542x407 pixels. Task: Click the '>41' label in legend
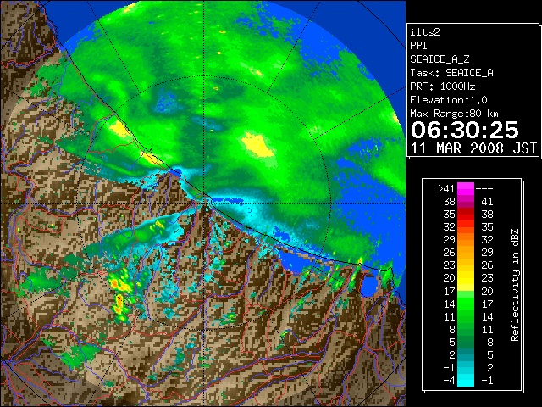[446, 189]
